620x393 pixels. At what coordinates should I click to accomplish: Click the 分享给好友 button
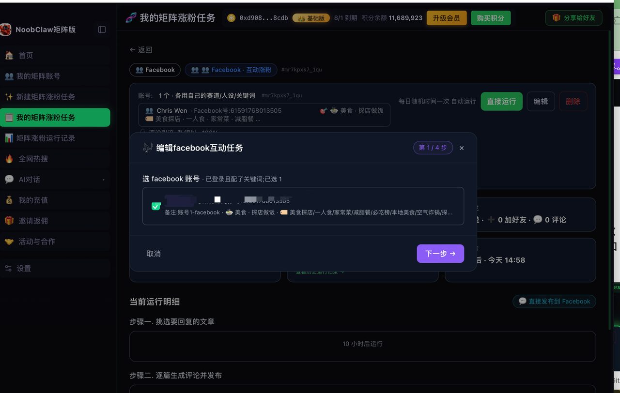point(574,18)
